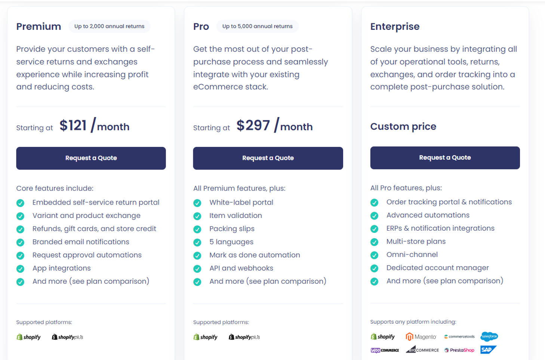Click the checkmark beside App integrations
545x360 pixels.
[x=20, y=268]
